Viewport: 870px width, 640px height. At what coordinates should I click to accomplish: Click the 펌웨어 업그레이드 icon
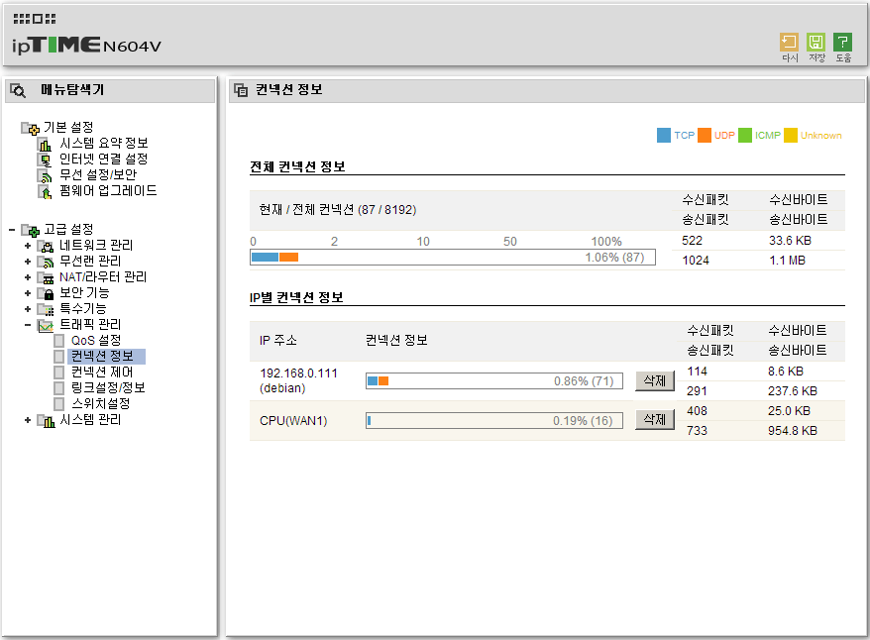pyautogui.click(x=45, y=192)
